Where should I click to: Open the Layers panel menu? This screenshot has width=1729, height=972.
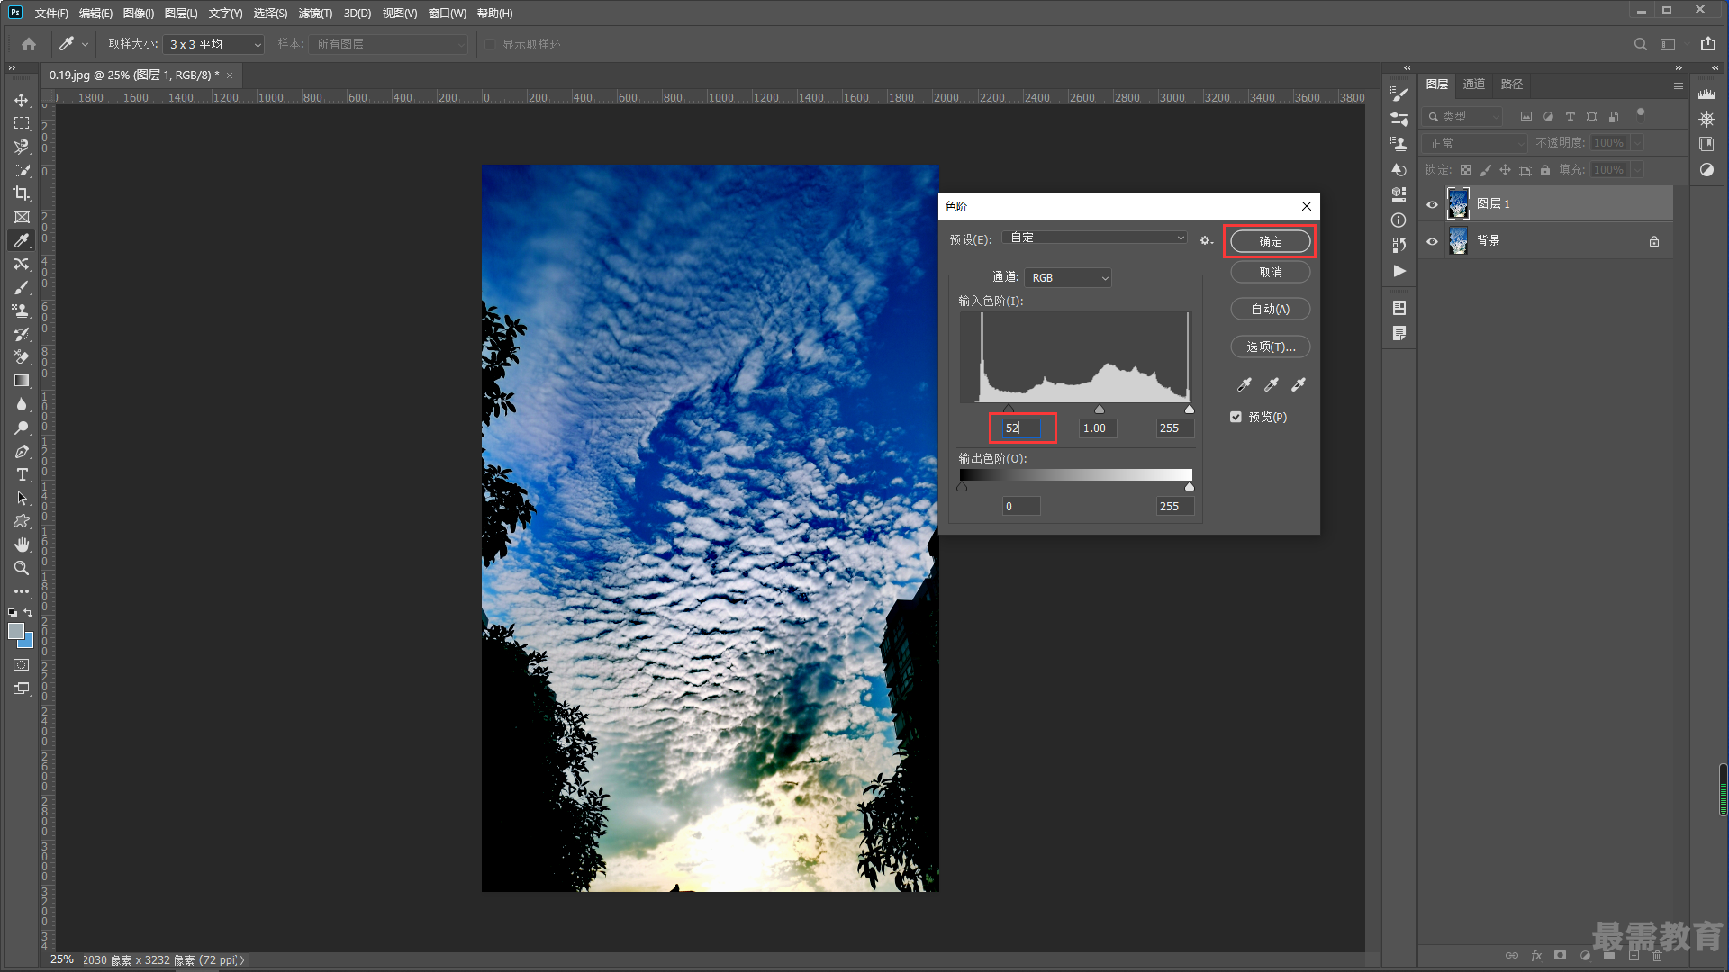coord(1679,85)
